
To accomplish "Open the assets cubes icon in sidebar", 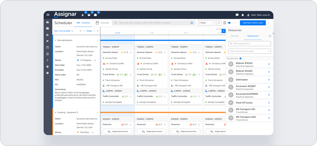I will 48,35.
